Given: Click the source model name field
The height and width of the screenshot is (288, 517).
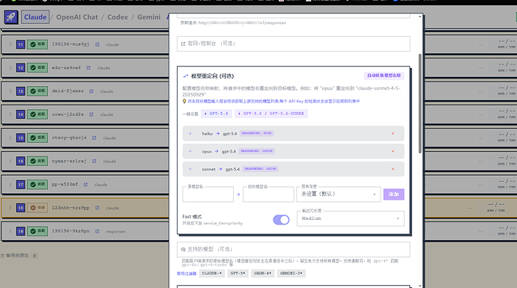Looking at the screenshot, I should pyautogui.click(x=208, y=194).
